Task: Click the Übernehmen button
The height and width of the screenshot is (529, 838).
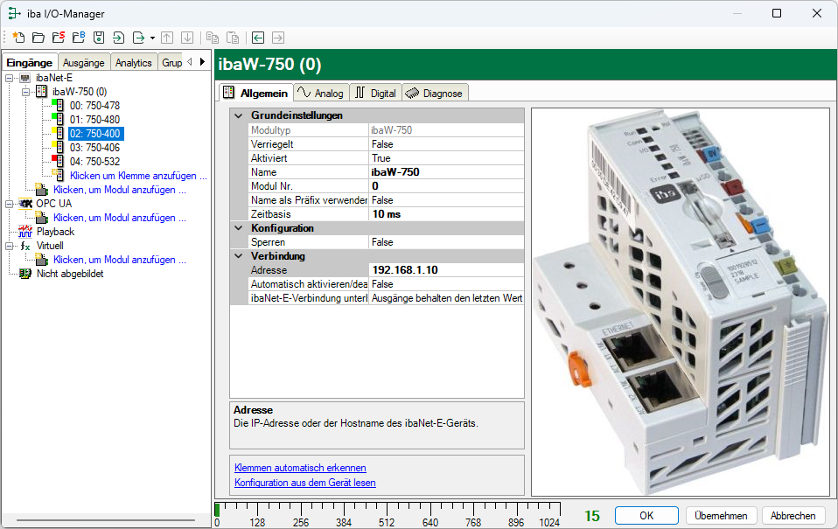Action: (721, 516)
